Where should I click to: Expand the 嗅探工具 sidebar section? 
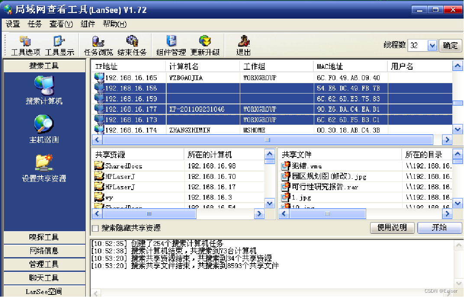pyautogui.click(x=45, y=237)
